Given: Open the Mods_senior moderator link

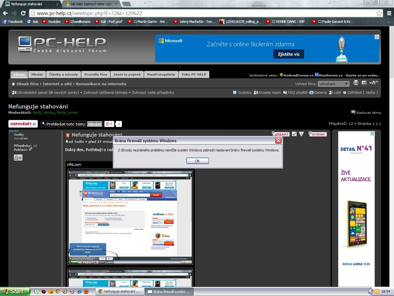Looking at the screenshot, I should [43, 113].
